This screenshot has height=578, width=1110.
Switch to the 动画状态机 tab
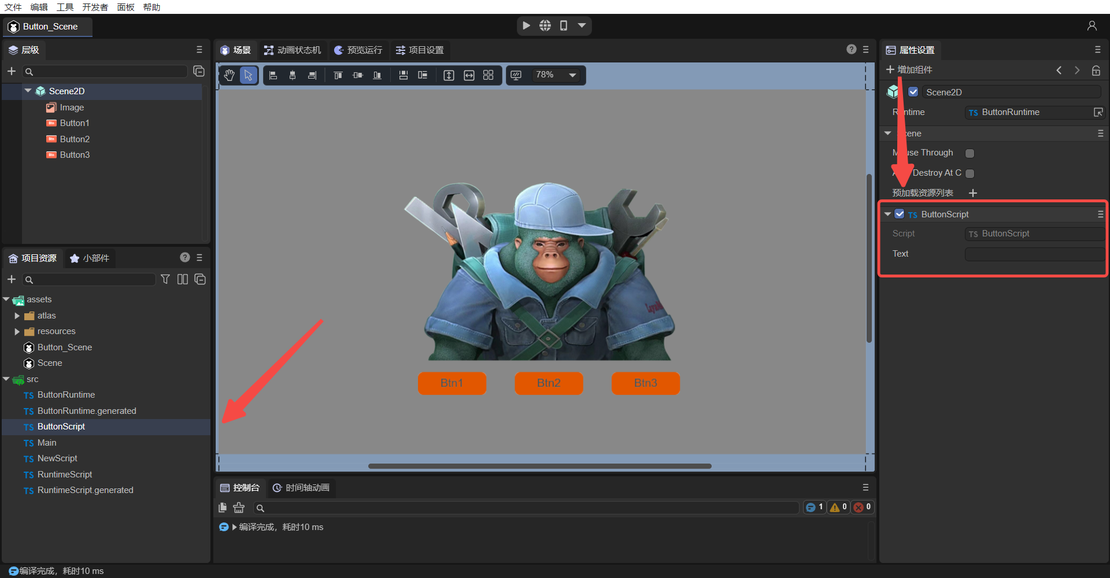pos(293,50)
